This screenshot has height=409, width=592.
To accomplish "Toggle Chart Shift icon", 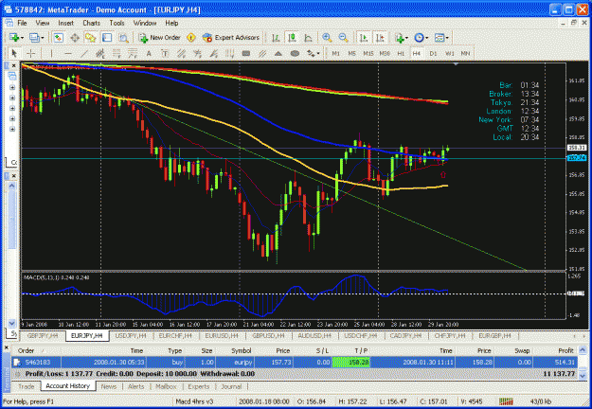I will click(380, 38).
